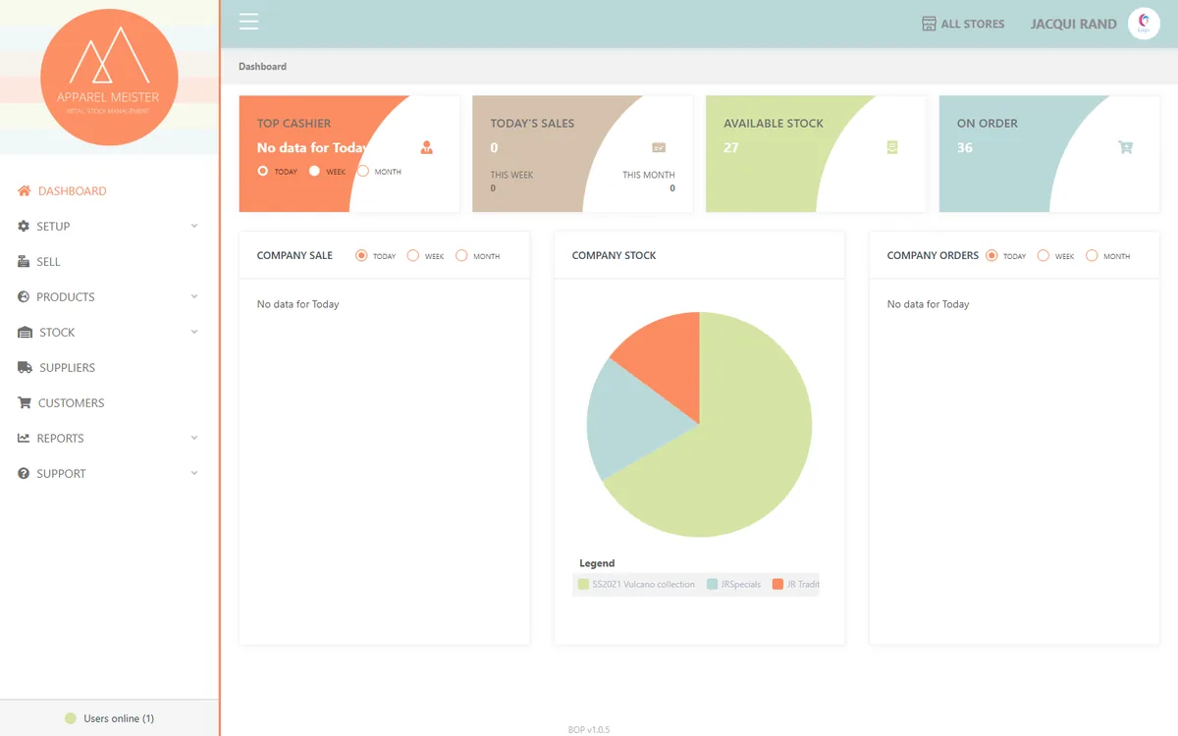Click the Support question mark icon

(x=24, y=473)
